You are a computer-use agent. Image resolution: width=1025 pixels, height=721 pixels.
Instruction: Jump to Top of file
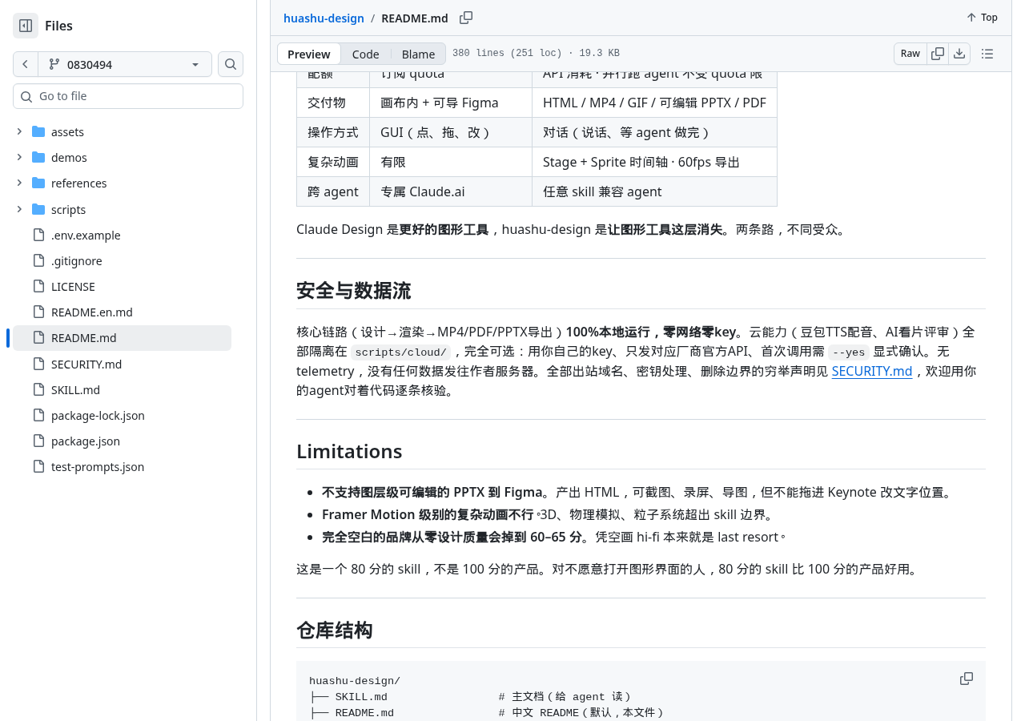(x=982, y=18)
